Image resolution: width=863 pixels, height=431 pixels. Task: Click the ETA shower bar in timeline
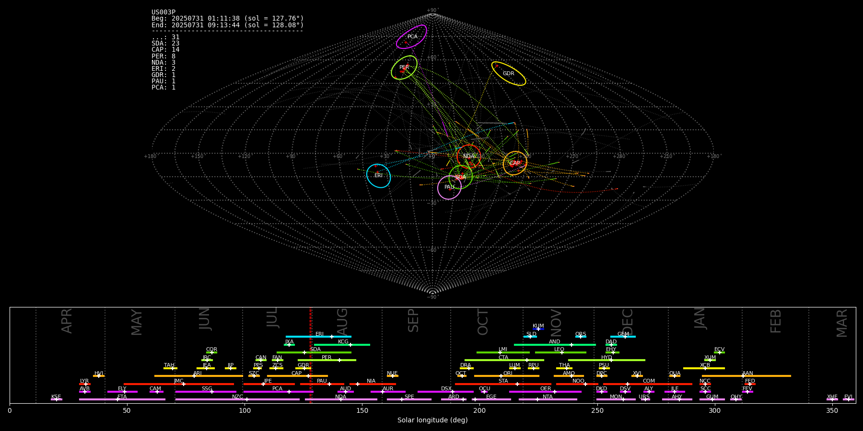tap(122, 399)
